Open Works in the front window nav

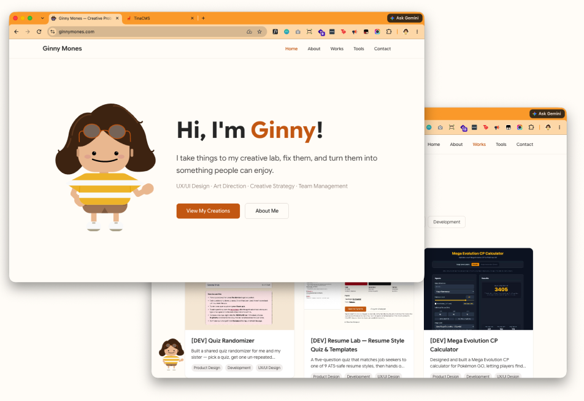(337, 49)
